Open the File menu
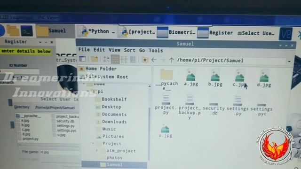Viewport: 301px width, 169px height. (x=84, y=50)
